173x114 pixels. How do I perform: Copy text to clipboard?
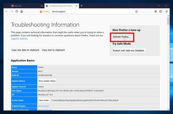pyautogui.click(x=53, y=50)
